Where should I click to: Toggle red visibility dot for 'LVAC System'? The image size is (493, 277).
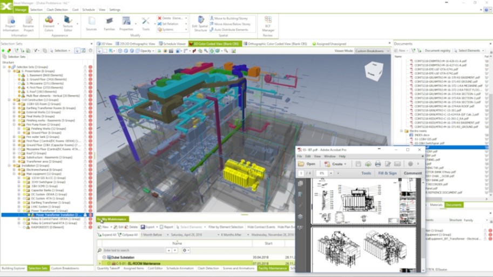[x=91, y=207]
